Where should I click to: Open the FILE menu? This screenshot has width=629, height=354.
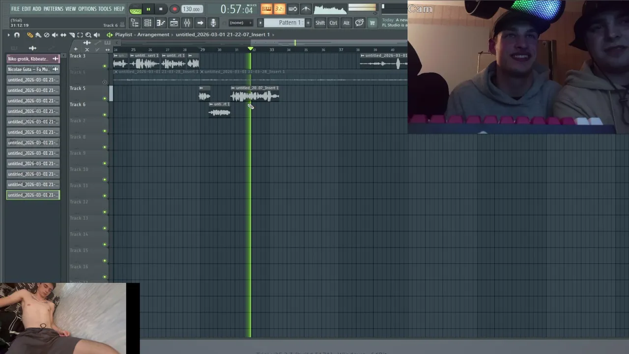click(x=15, y=9)
